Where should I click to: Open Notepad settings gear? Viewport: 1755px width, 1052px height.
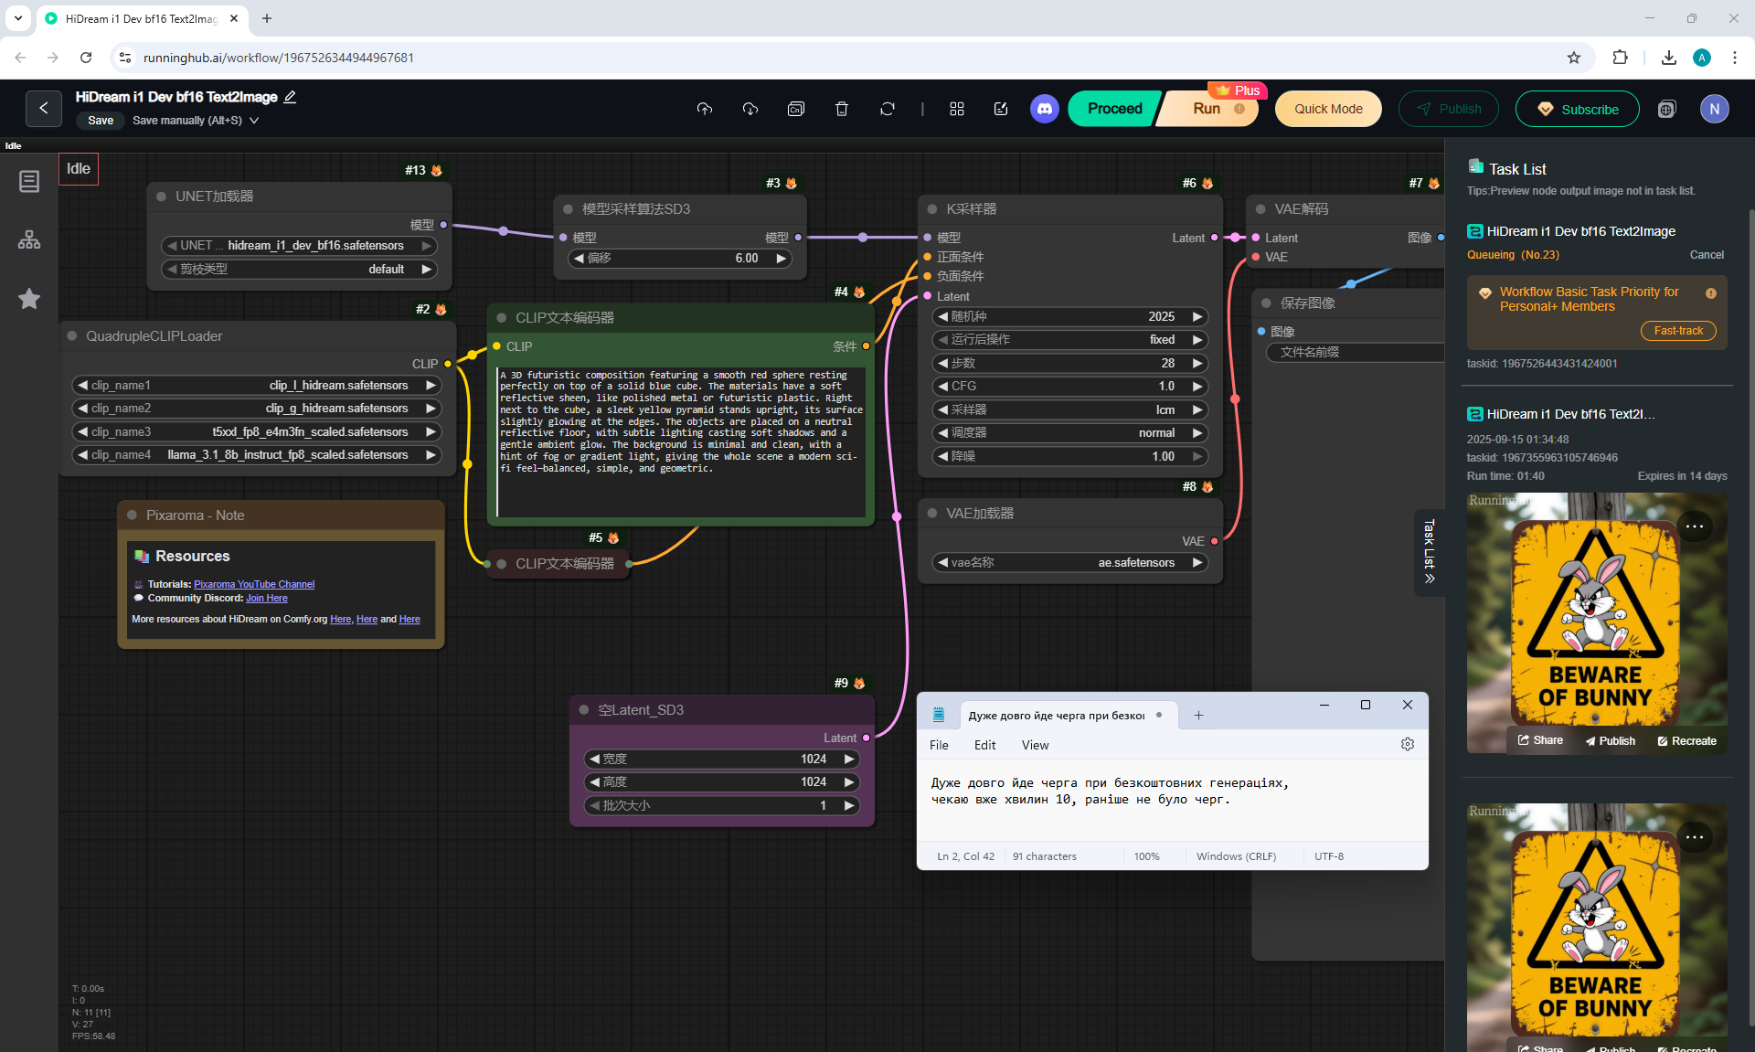tap(1408, 744)
